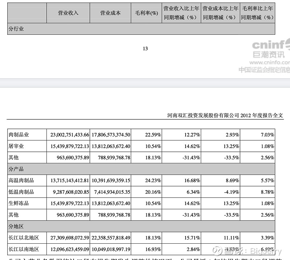The width and height of the screenshot is (290, 260).
Task: Select the 生鲜冻品 row label
Action: coord(19,203)
